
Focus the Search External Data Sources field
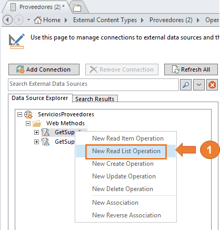93,85
